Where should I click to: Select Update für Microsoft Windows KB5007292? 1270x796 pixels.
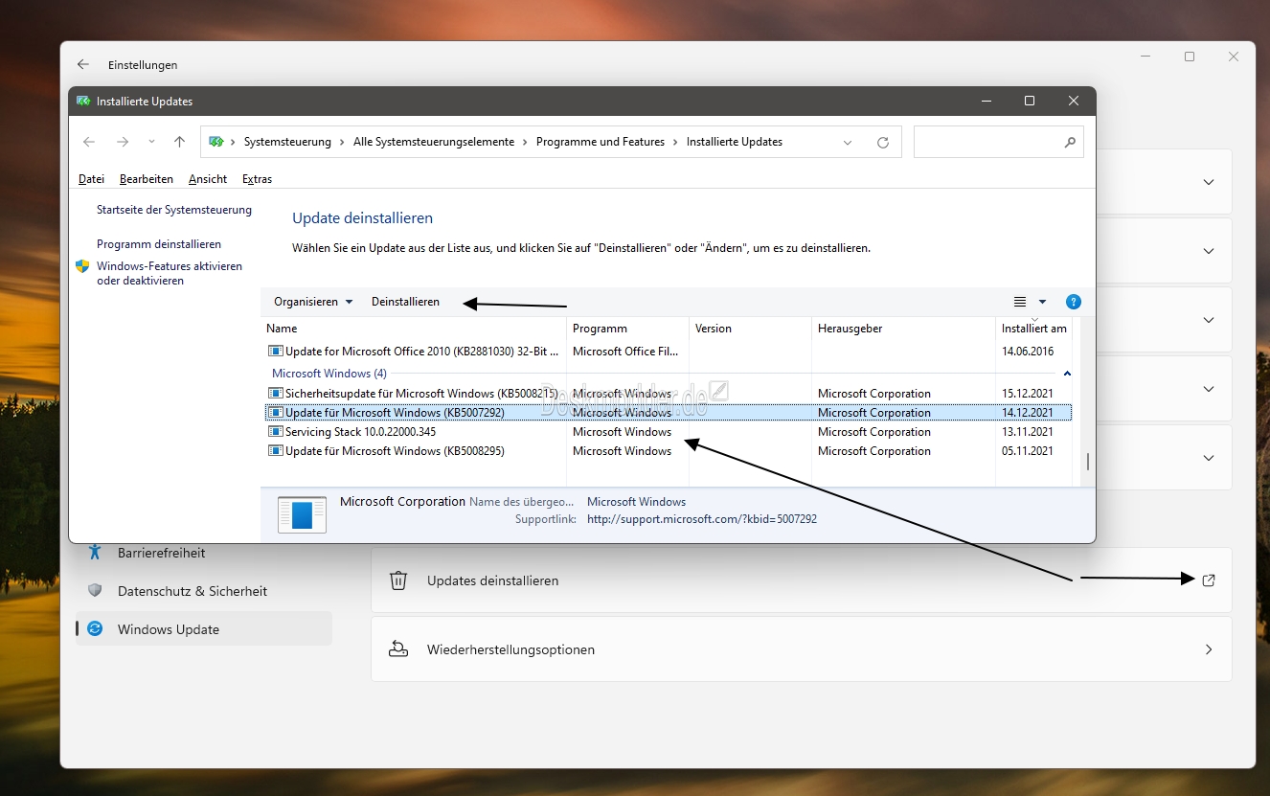(668, 413)
